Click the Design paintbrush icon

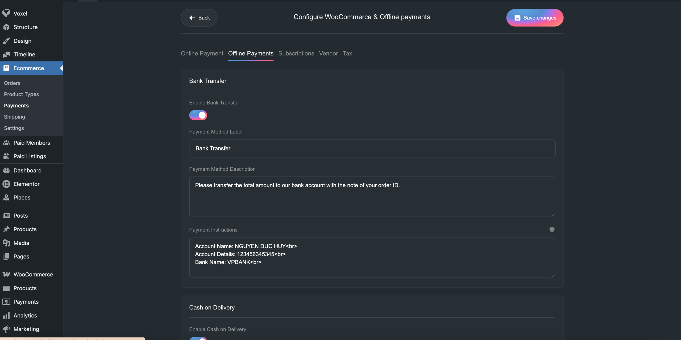[x=6, y=41]
